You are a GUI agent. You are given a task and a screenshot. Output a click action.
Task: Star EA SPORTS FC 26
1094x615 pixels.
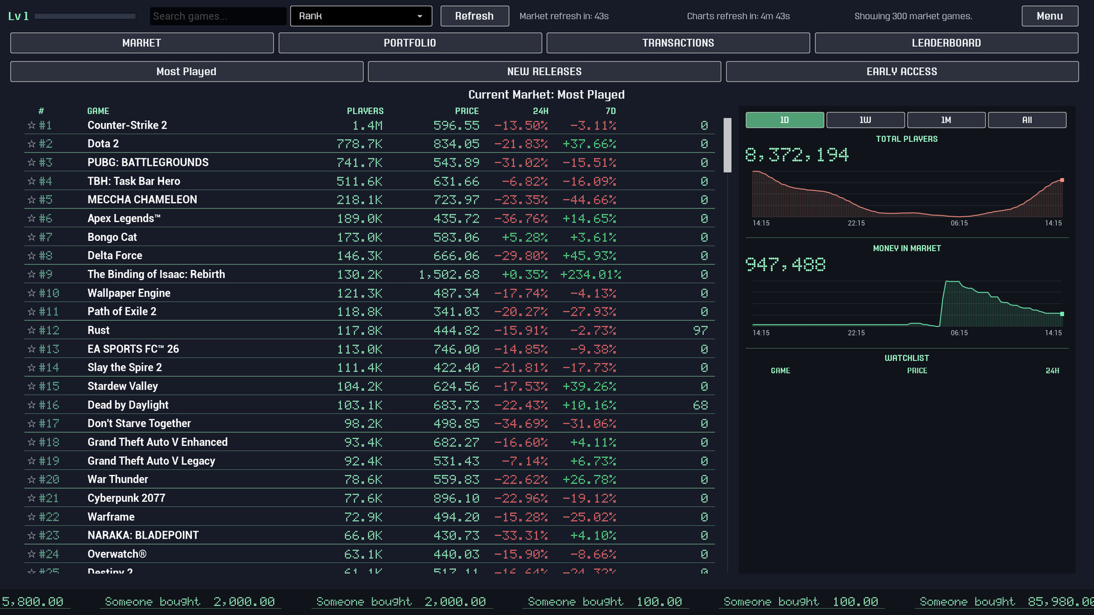(32, 349)
